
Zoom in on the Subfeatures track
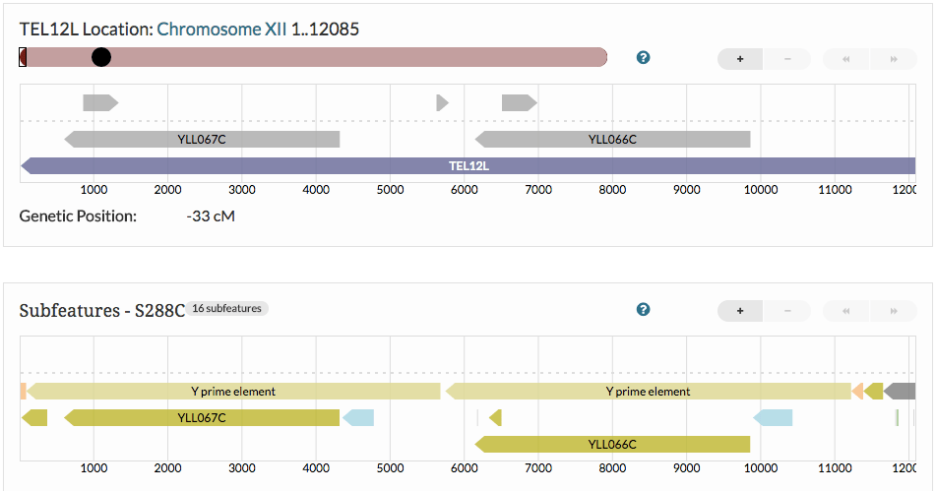click(740, 311)
